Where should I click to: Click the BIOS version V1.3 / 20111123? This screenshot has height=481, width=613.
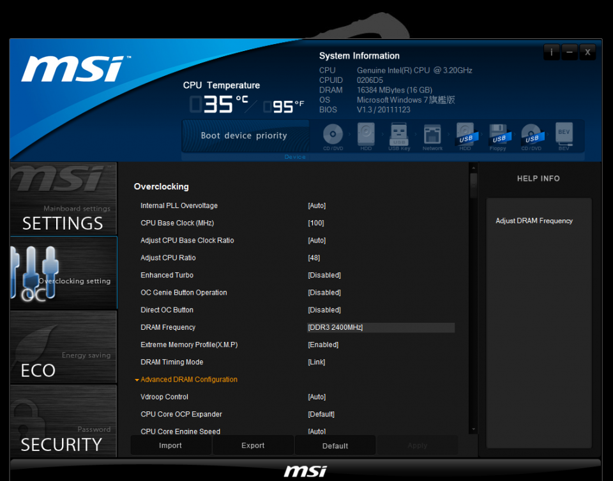point(384,110)
